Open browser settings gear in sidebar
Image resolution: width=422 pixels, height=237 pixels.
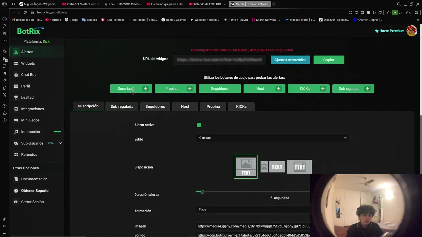(4, 120)
